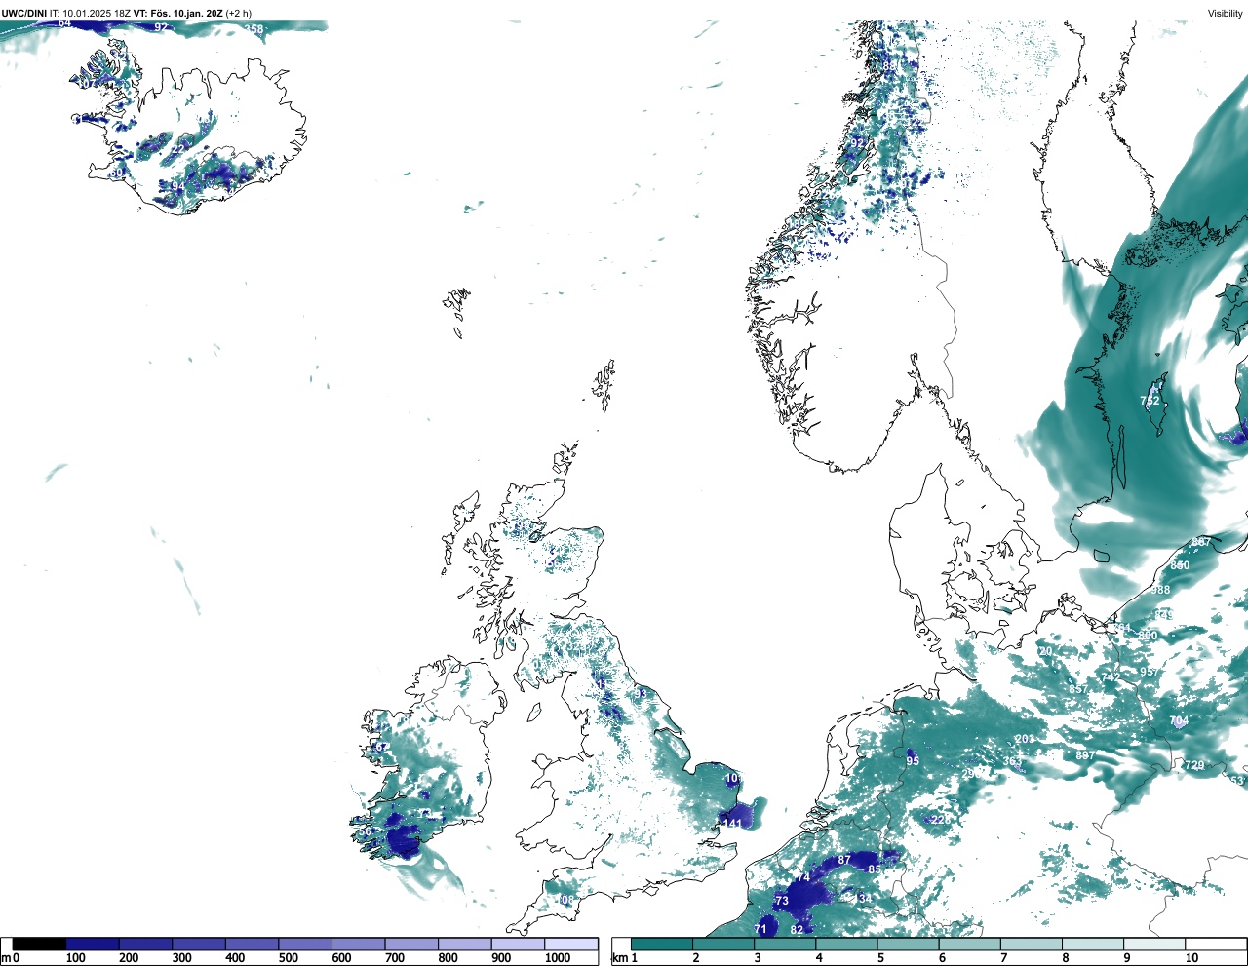
Task: Click the '850' visibility value near the Baltic coast
Action: coord(1180,565)
